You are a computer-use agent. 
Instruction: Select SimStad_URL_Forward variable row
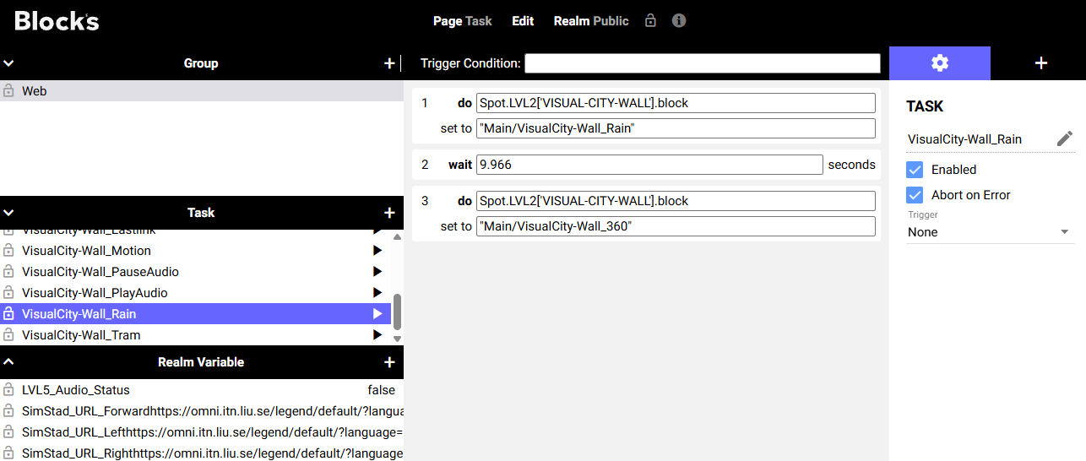(x=202, y=411)
